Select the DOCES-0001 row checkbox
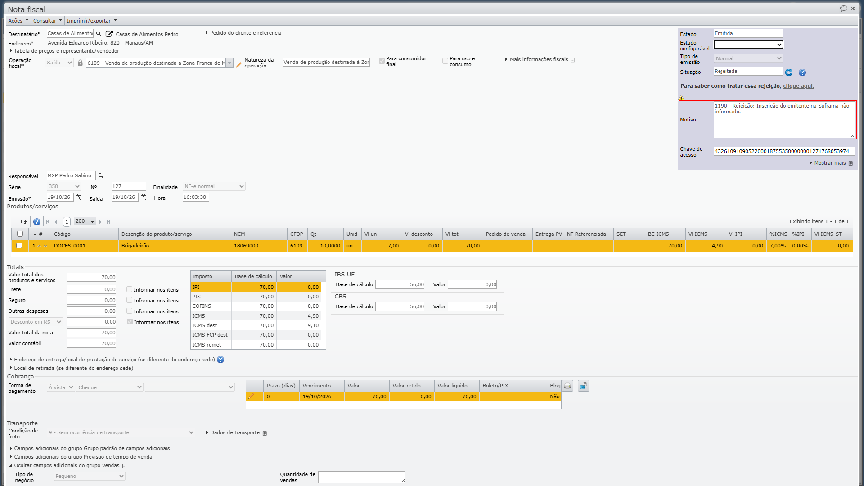This screenshot has height=486, width=864. 19,246
